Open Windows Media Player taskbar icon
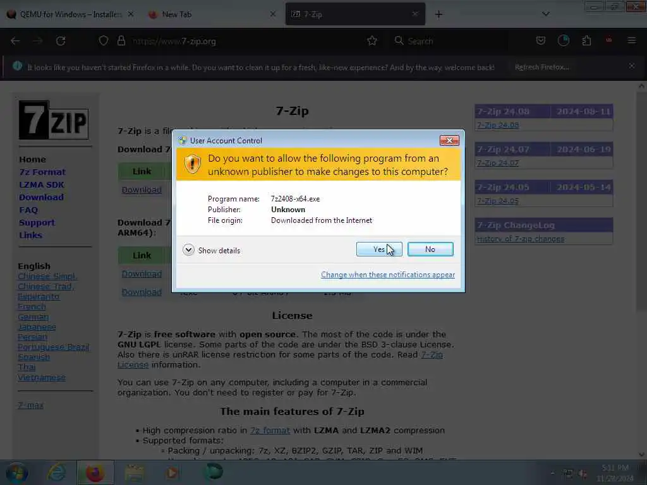Screen dimensions: 647x485 [x=172, y=472]
